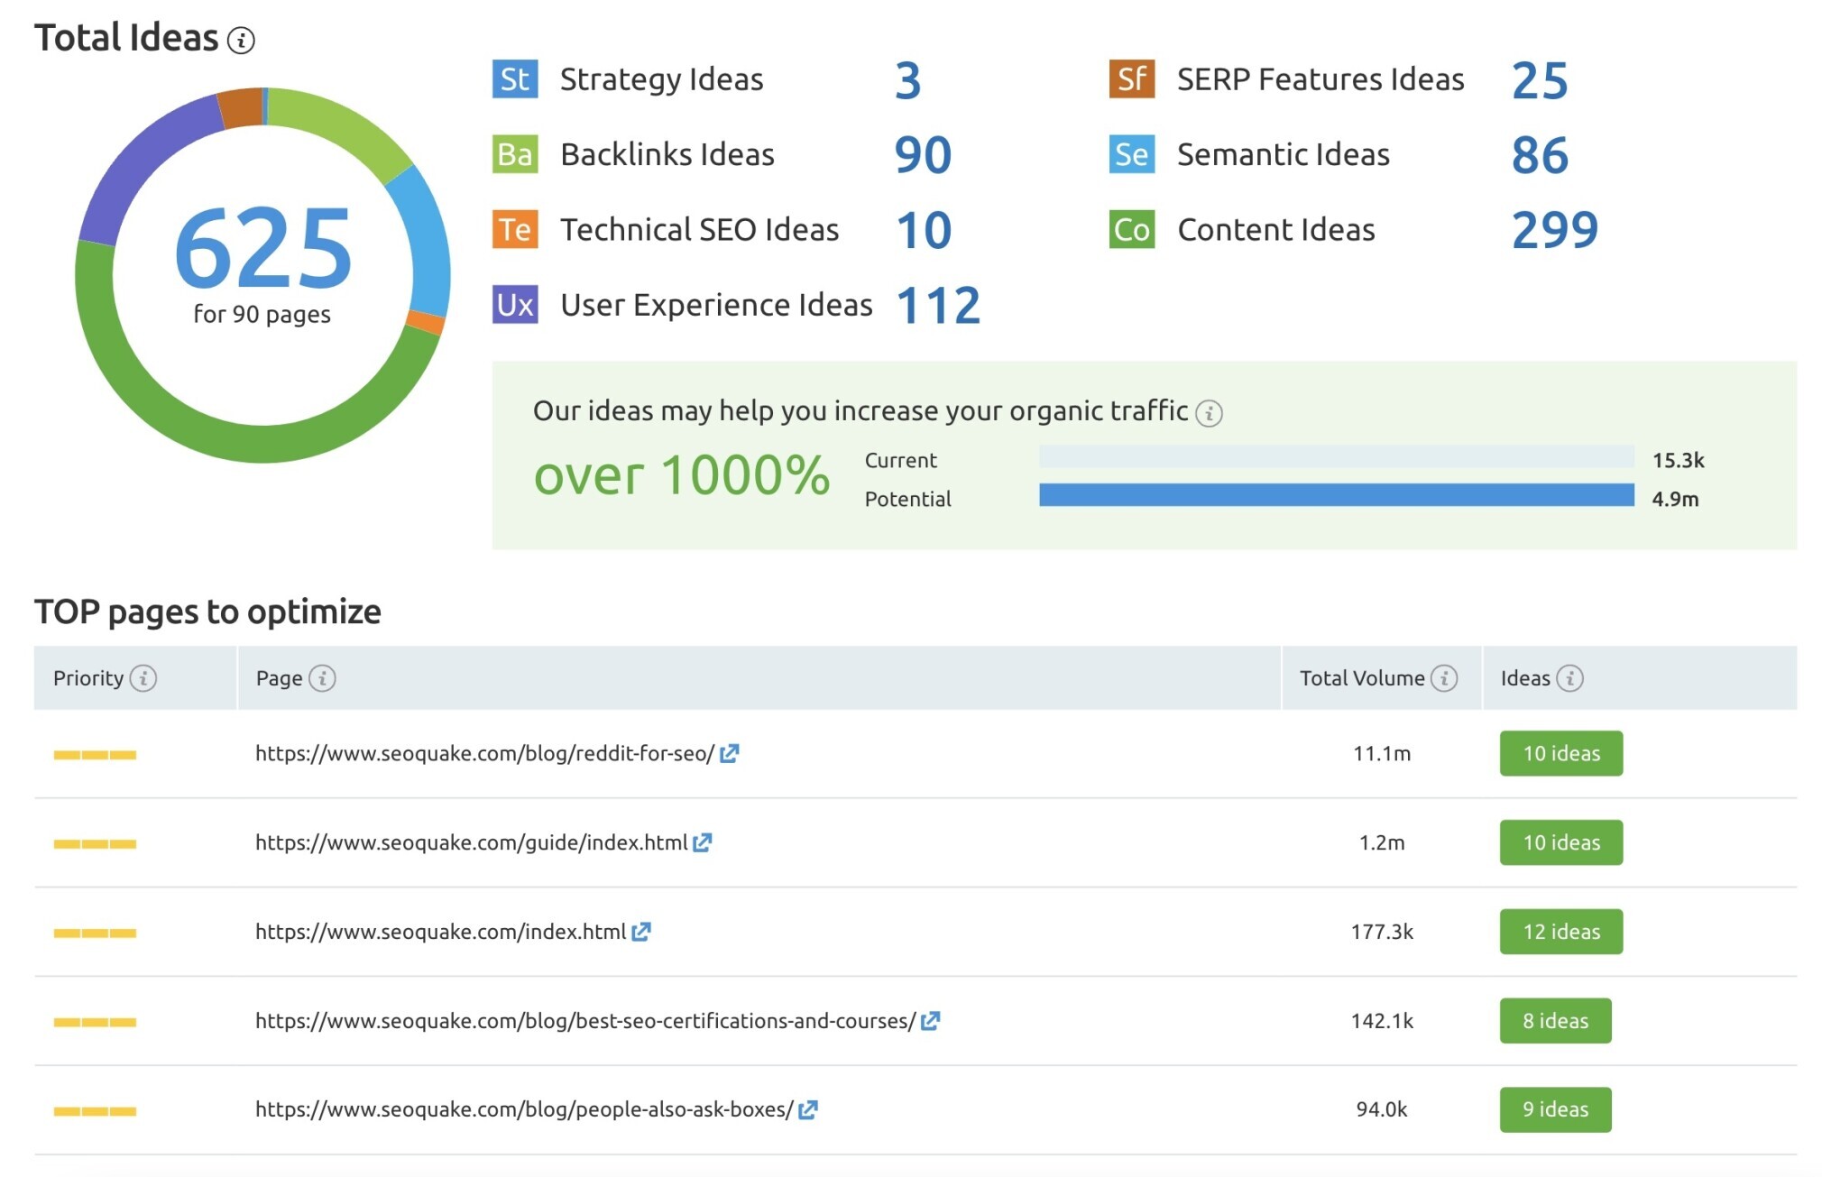Click the Semantic Ideas count 86

point(1540,155)
